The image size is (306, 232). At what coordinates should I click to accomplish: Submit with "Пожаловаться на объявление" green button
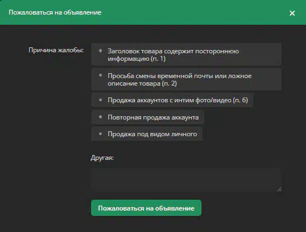click(146, 208)
